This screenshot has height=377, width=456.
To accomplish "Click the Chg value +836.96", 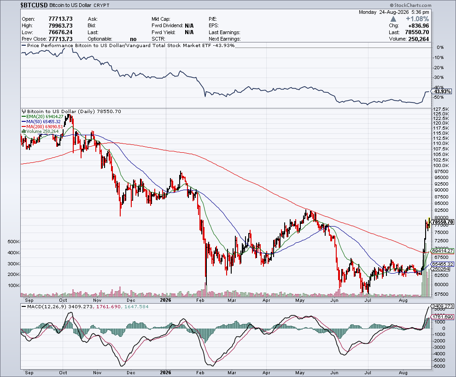I will click(418, 26).
